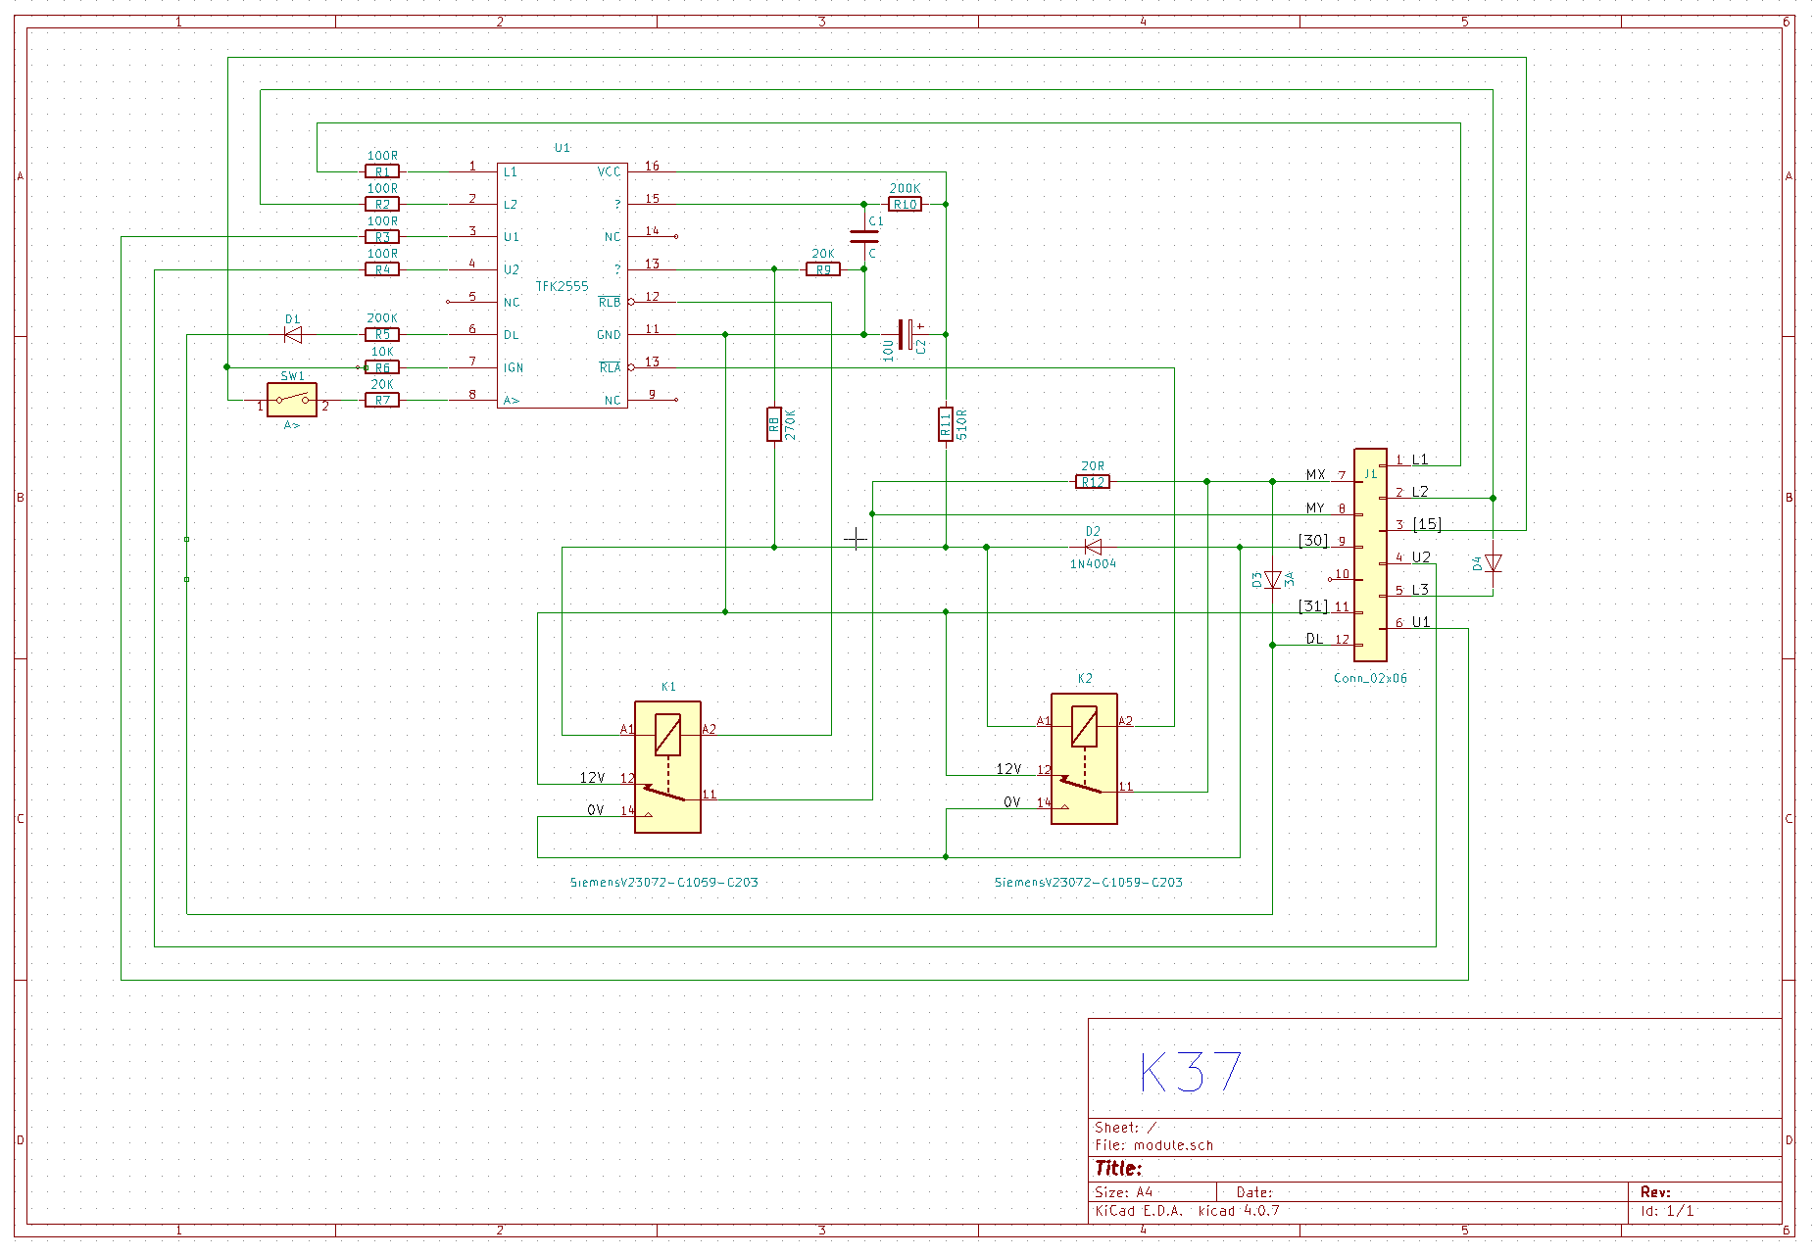Select resistor R10 labeled 200K
The image size is (1814, 1256).
tap(905, 204)
